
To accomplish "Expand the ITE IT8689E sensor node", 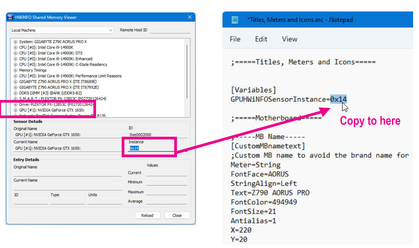I will [16, 82].
